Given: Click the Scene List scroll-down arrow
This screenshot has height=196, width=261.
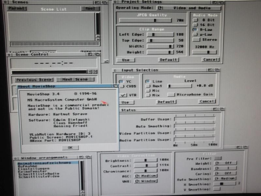Looking at the screenshot, I should pos(97,39).
